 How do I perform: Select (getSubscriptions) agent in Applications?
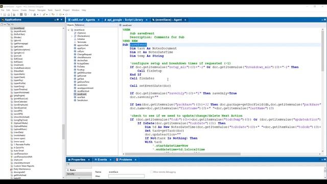22,50
